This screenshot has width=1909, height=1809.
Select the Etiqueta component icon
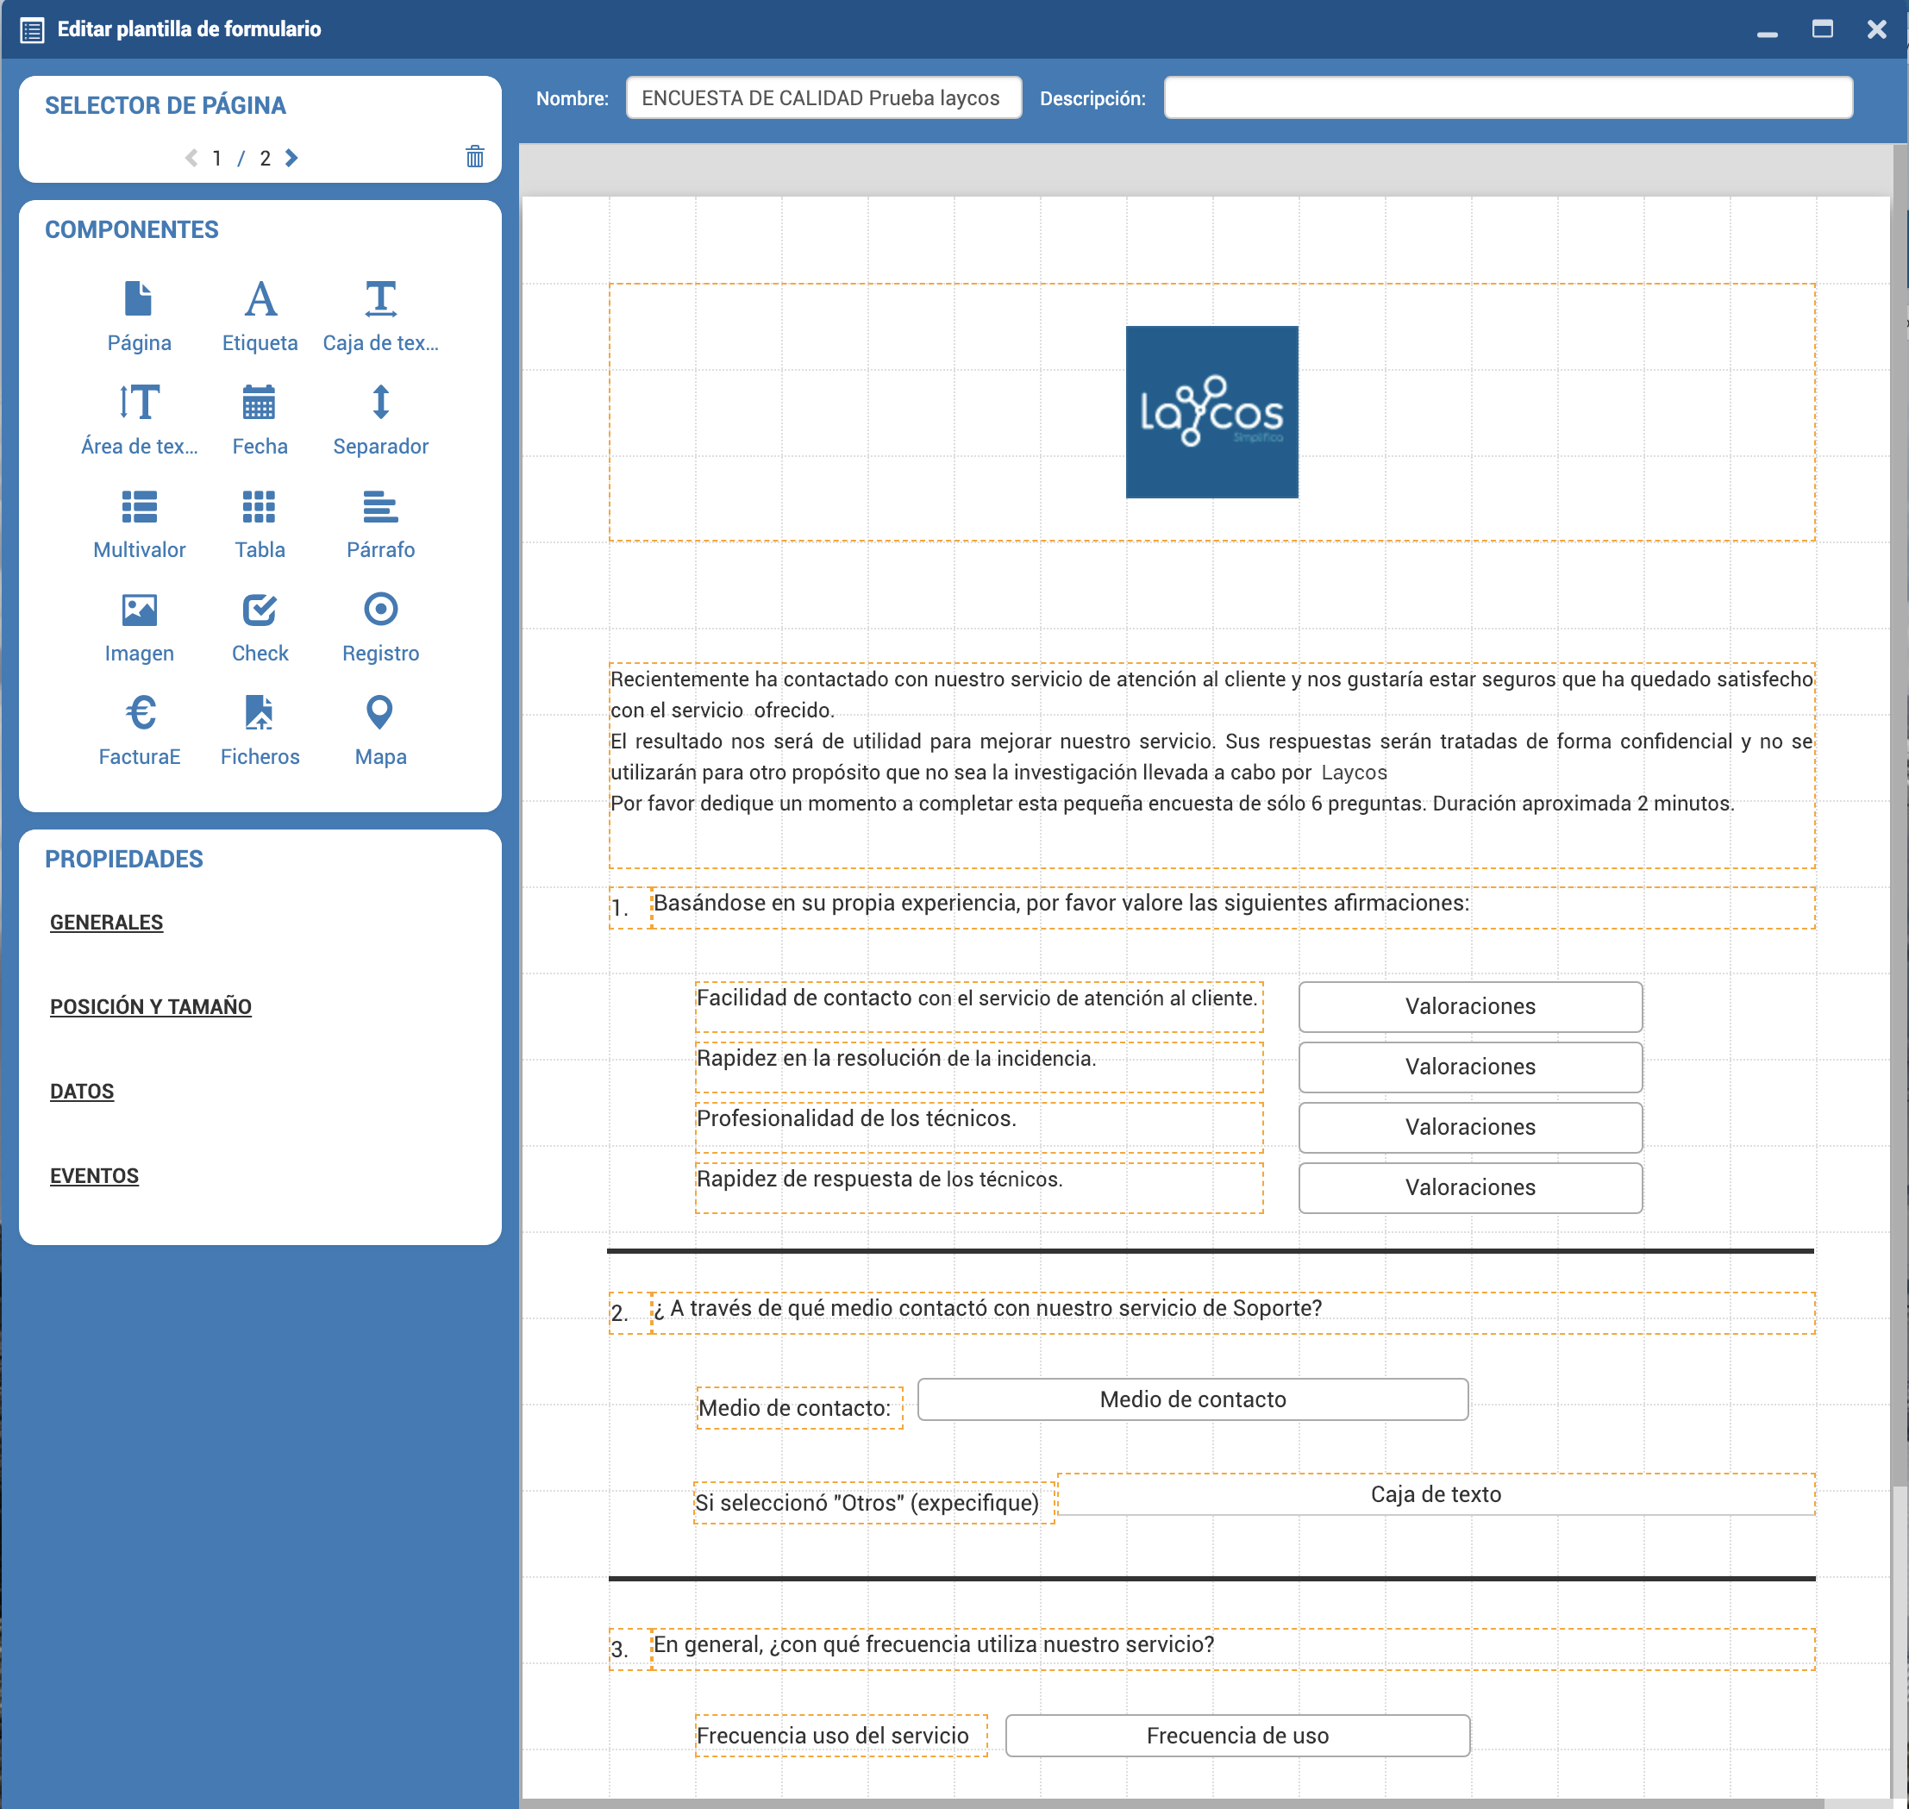pyautogui.click(x=260, y=299)
